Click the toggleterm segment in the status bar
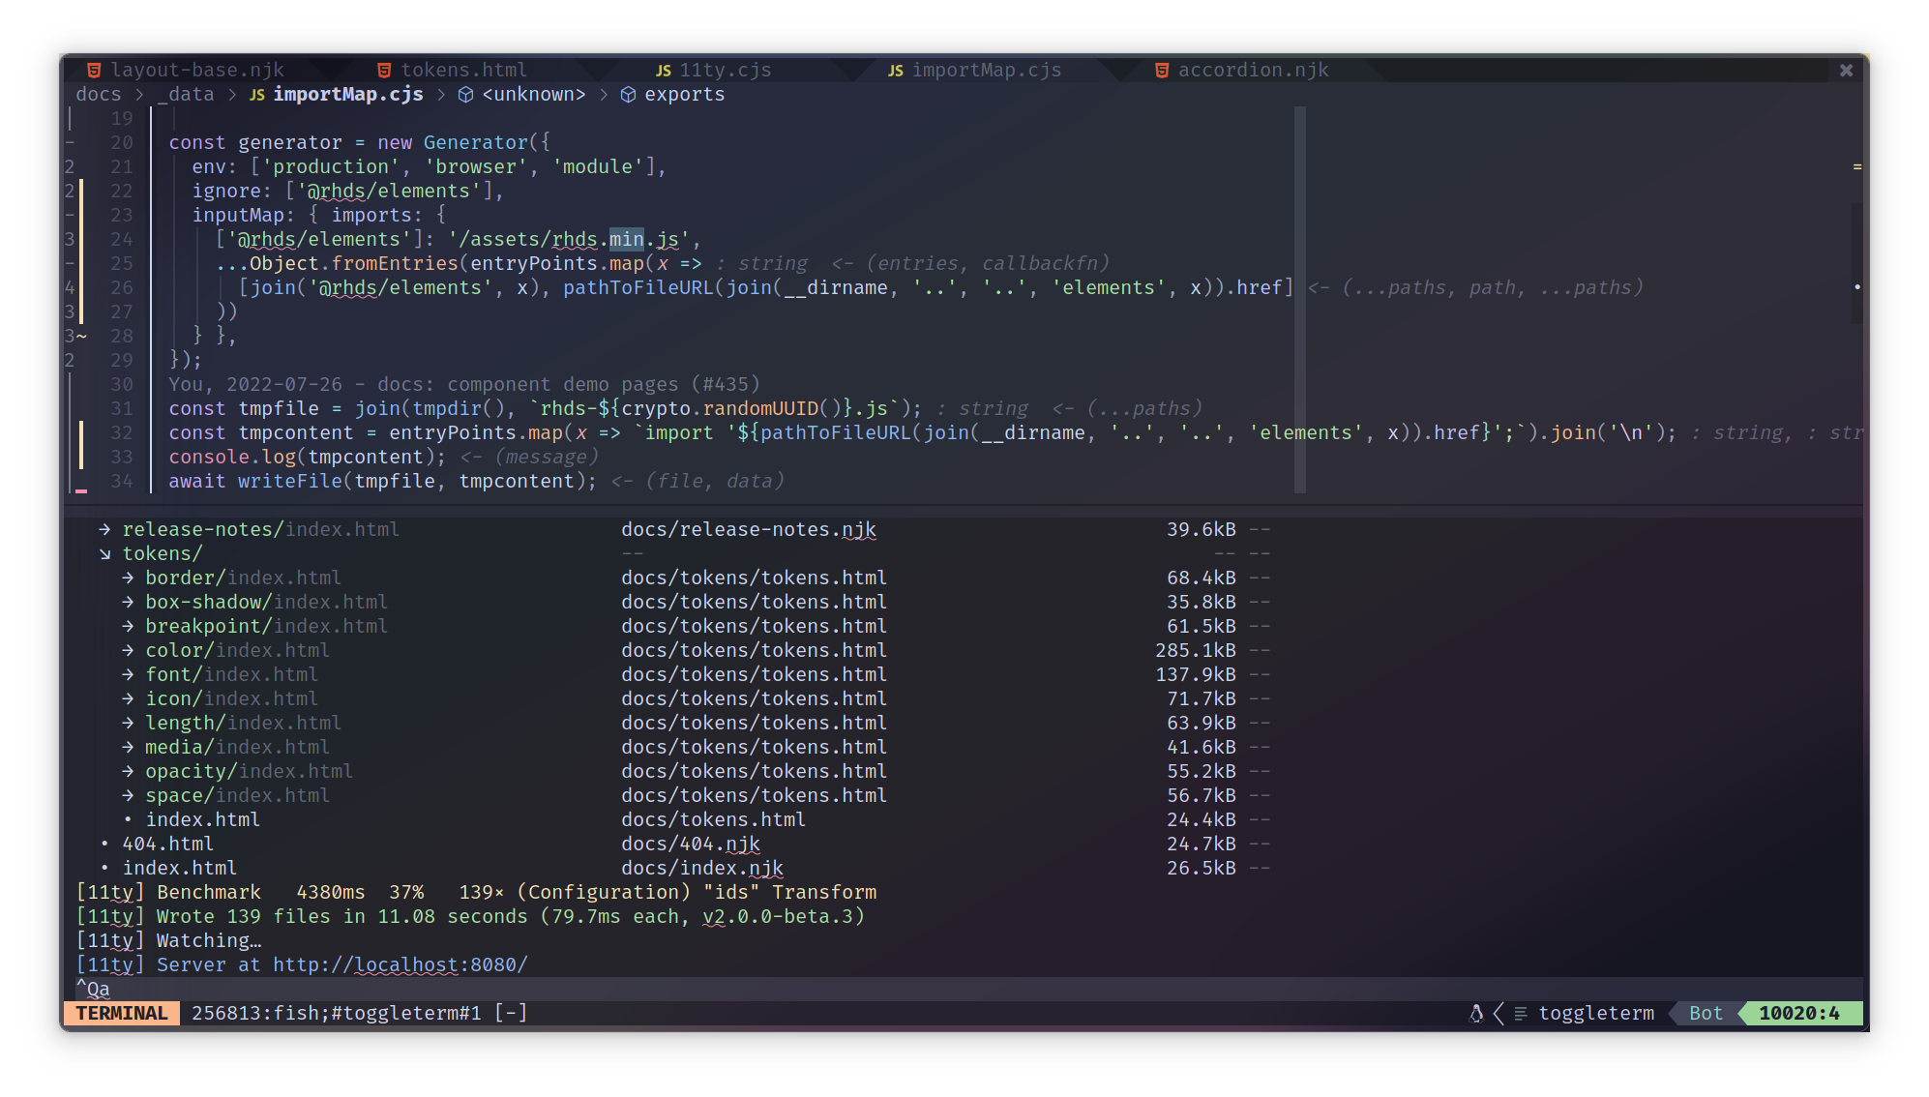 tap(1595, 1013)
